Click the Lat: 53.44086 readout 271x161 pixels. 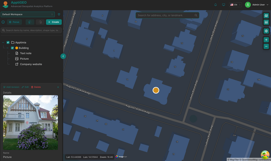click(x=74, y=157)
